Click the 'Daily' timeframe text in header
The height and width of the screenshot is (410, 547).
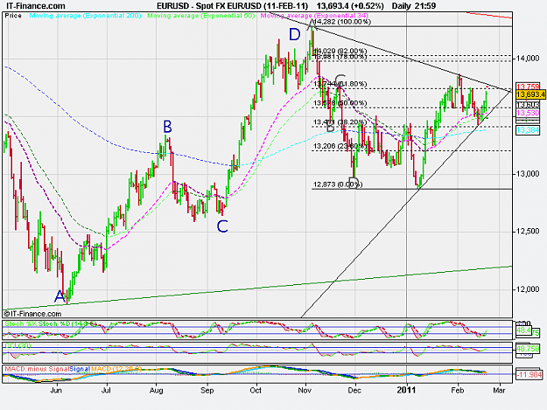(x=403, y=6)
